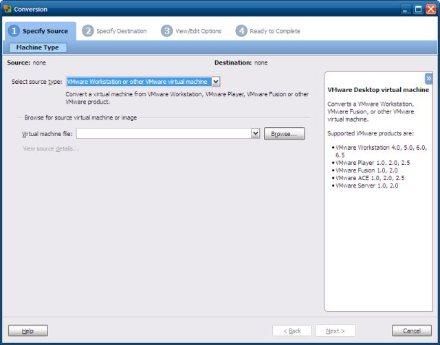Switch to Specify Source tab

click(41, 31)
